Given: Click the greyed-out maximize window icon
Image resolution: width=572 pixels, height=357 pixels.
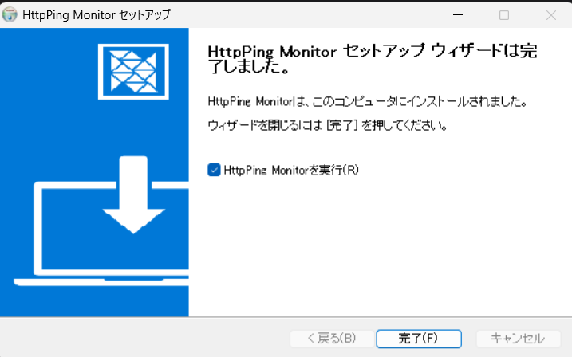Looking at the screenshot, I should [x=504, y=15].
